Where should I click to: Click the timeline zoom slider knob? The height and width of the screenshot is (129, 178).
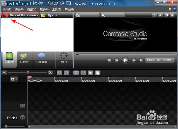[28, 72]
